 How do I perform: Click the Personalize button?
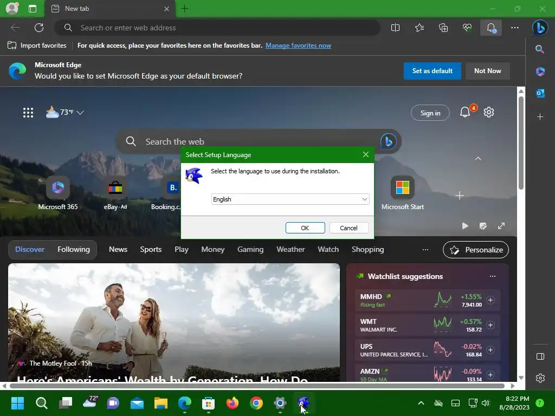click(476, 250)
